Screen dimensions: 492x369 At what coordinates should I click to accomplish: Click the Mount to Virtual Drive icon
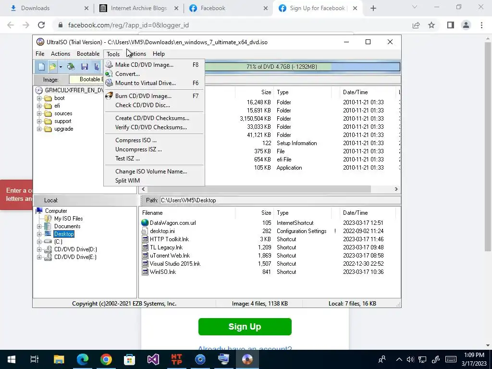pos(109,83)
